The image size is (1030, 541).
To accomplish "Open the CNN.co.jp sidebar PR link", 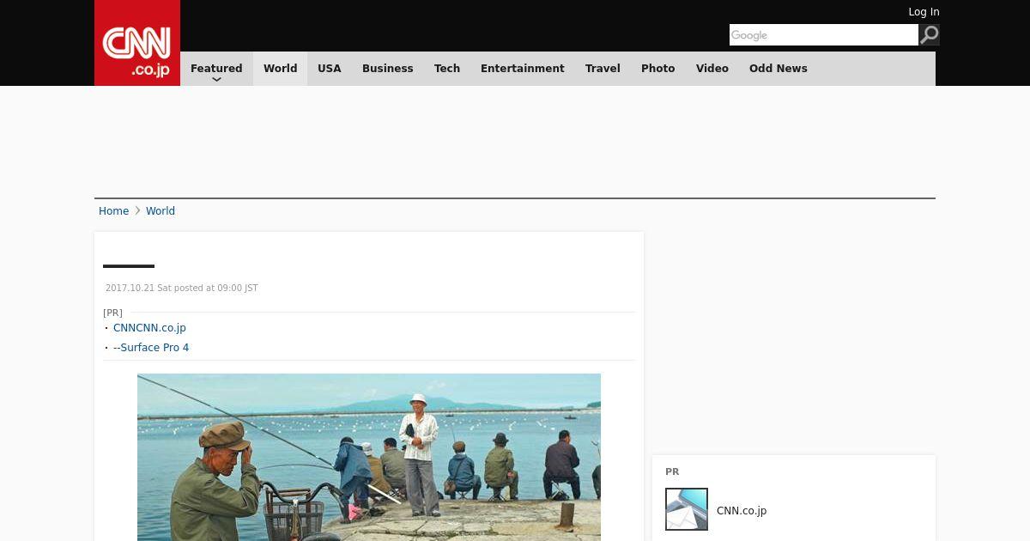I will (742, 511).
